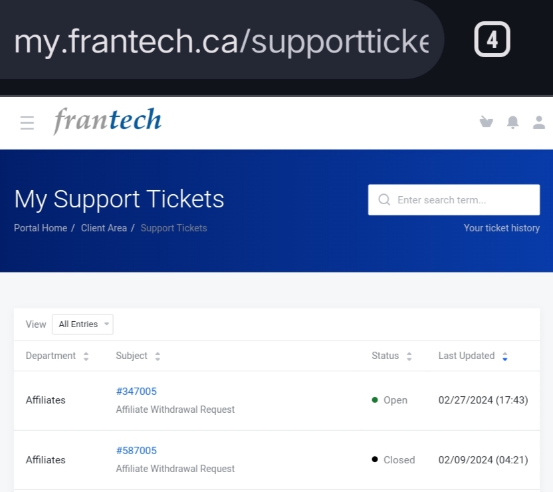Viewport: 553px width, 492px height.
Task: Go to Client Area breadcrumb
Action: pyautogui.click(x=104, y=228)
